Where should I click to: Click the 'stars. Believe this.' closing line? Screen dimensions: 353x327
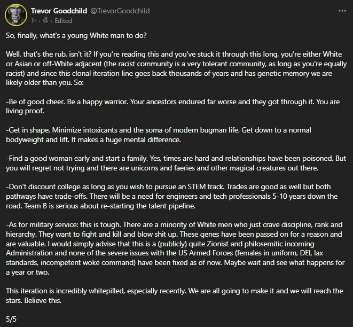(x=34, y=300)
